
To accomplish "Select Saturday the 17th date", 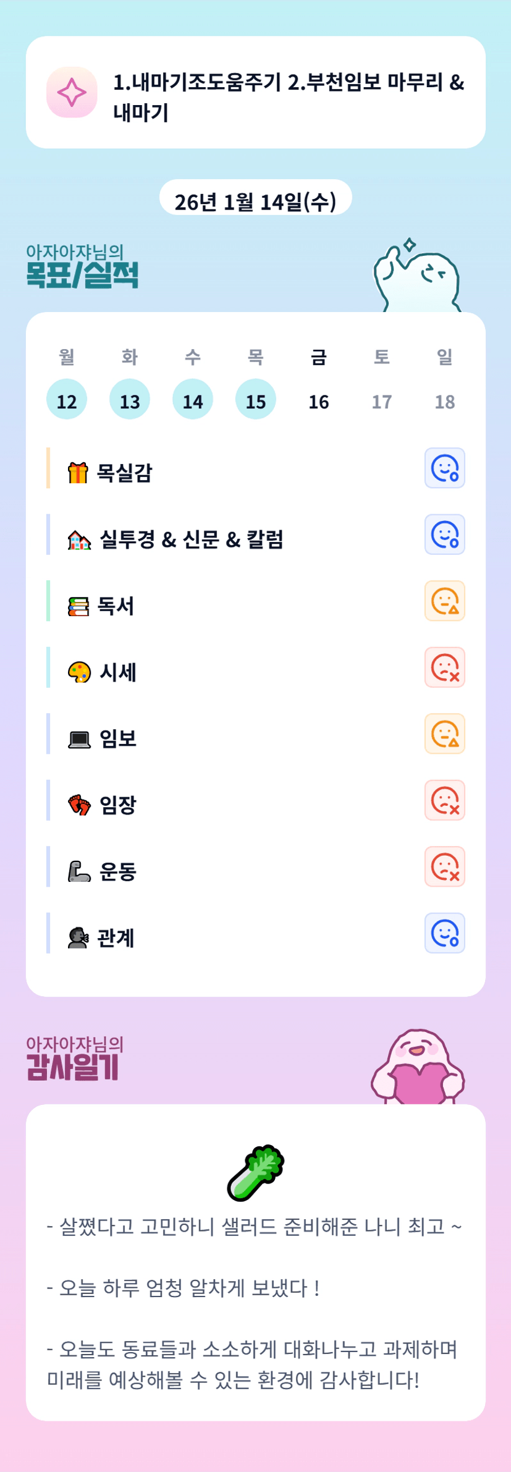I will [382, 402].
